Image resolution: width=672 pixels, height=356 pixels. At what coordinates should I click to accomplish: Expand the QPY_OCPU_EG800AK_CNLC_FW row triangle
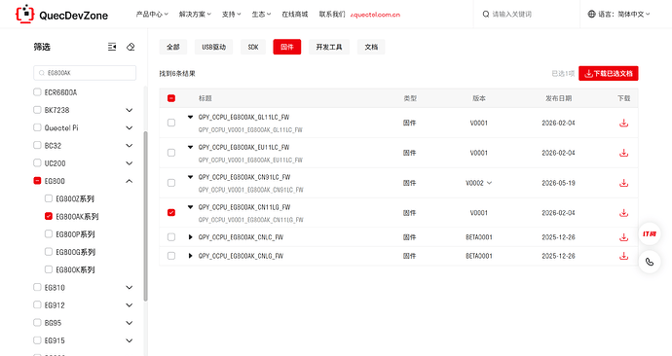tap(190, 237)
